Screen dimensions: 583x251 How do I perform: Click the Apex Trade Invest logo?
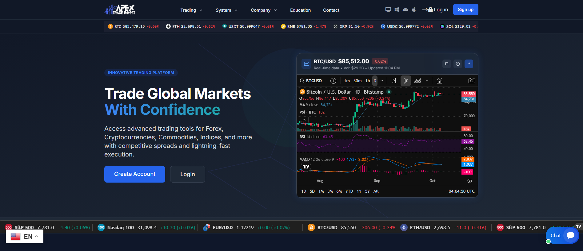click(120, 10)
